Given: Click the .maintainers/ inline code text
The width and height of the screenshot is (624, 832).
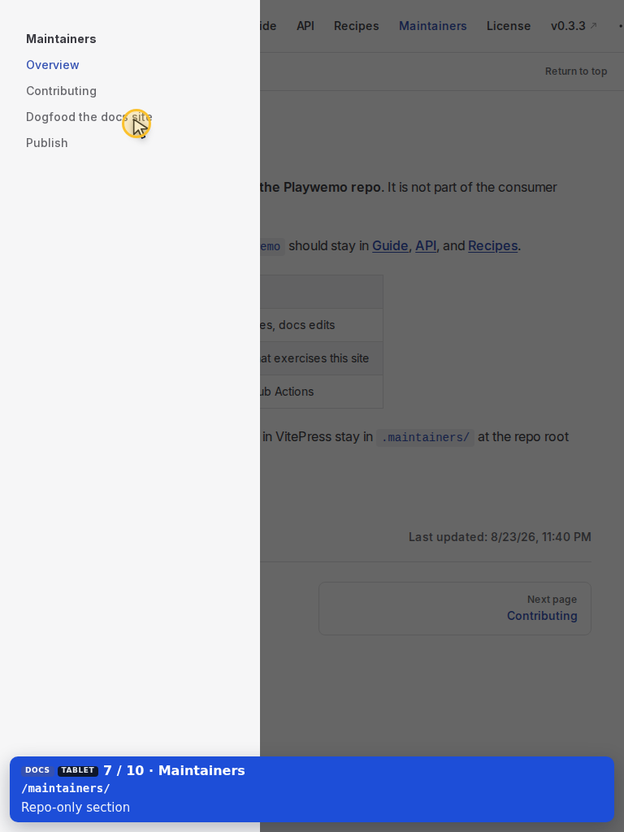Looking at the screenshot, I should pos(425,437).
